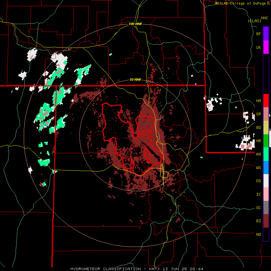Select the BD yellow legend block
271x271 pixels.
266,128
